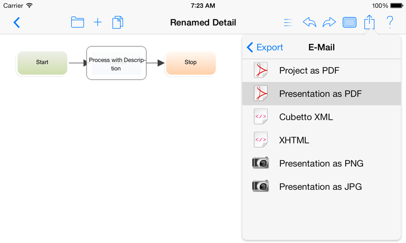Undo the last action
Image resolution: width=406 pixels, height=243 pixels.
(309, 22)
